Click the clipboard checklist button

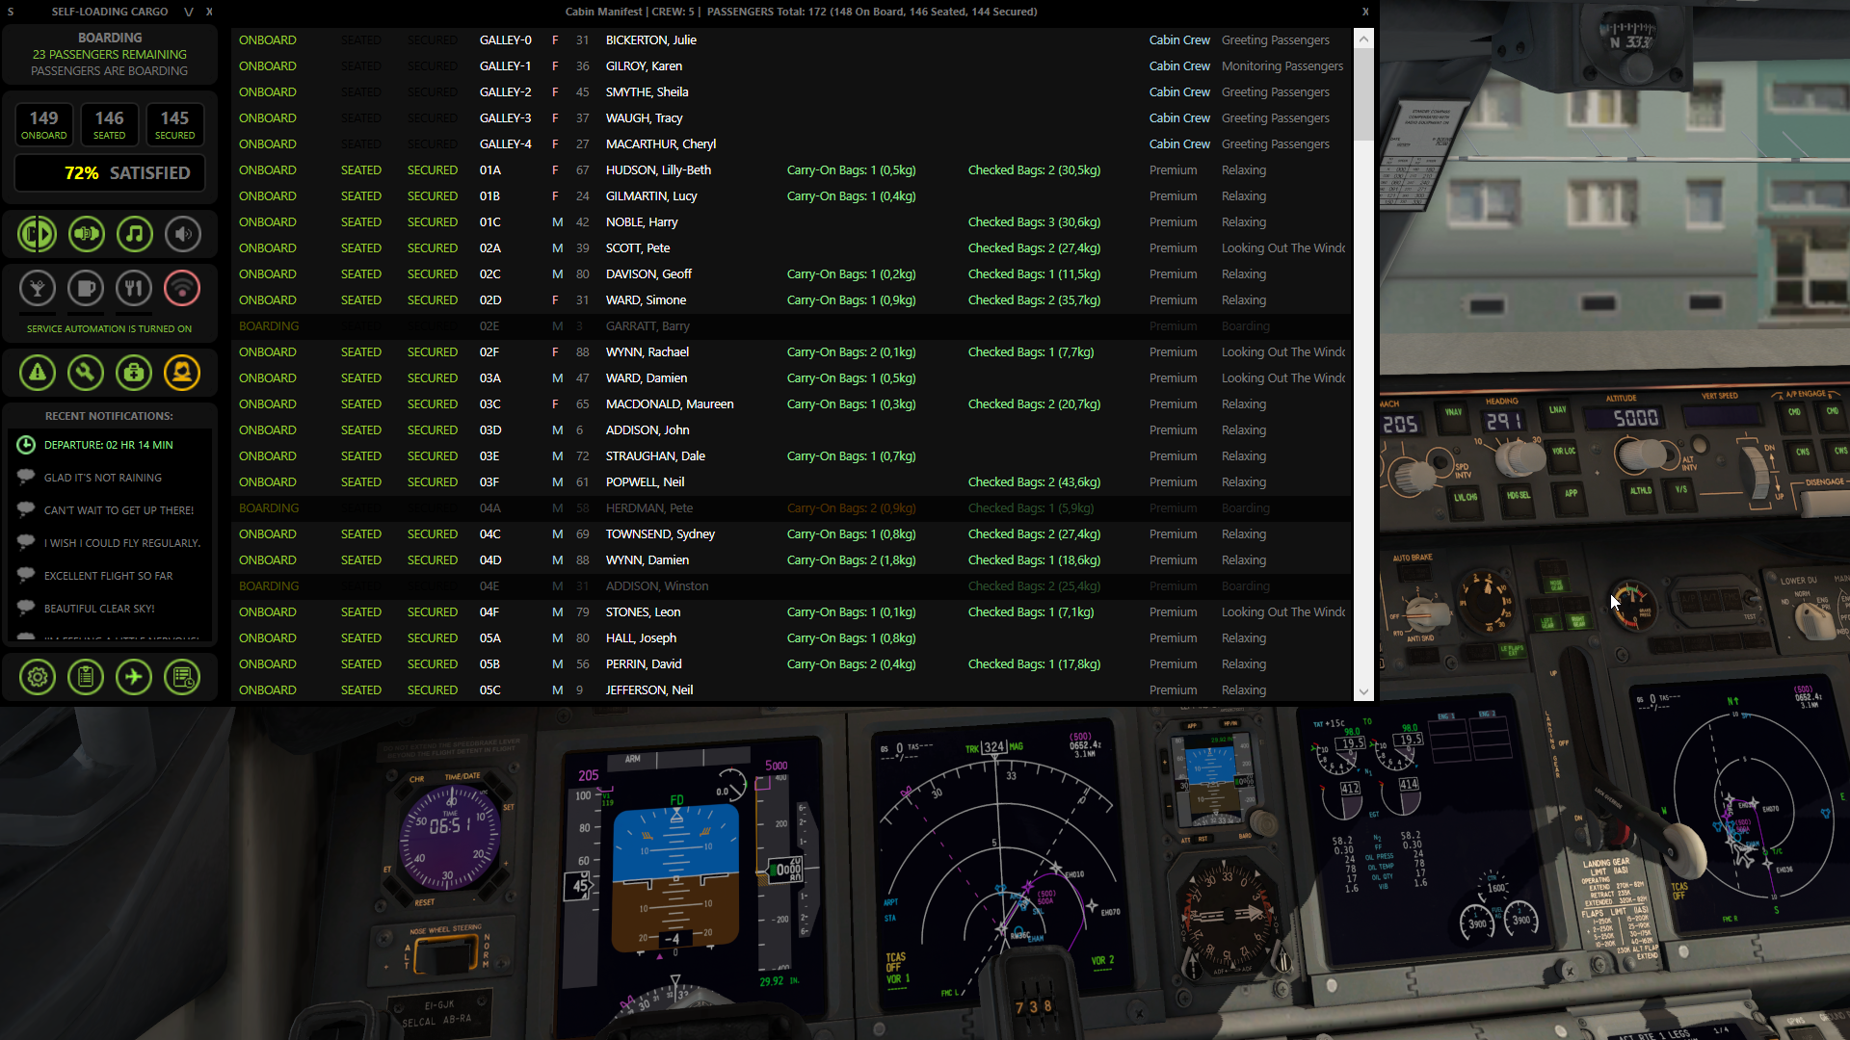pos(86,678)
